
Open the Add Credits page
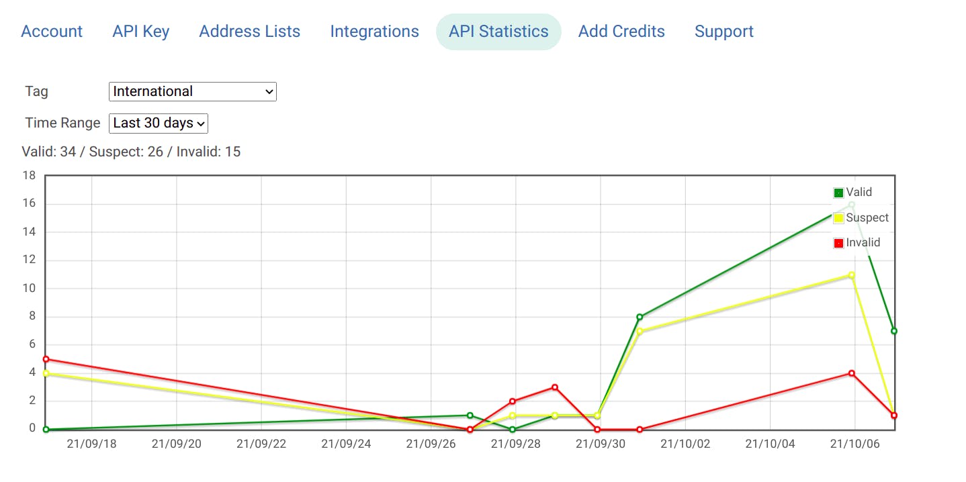pos(621,32)
